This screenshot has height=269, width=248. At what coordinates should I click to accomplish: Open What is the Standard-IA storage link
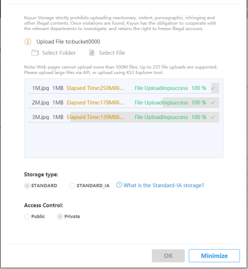point(164,185)
